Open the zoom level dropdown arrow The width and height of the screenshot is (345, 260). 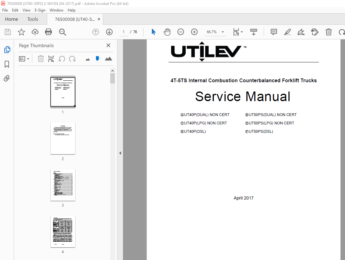tap(223, 32)
